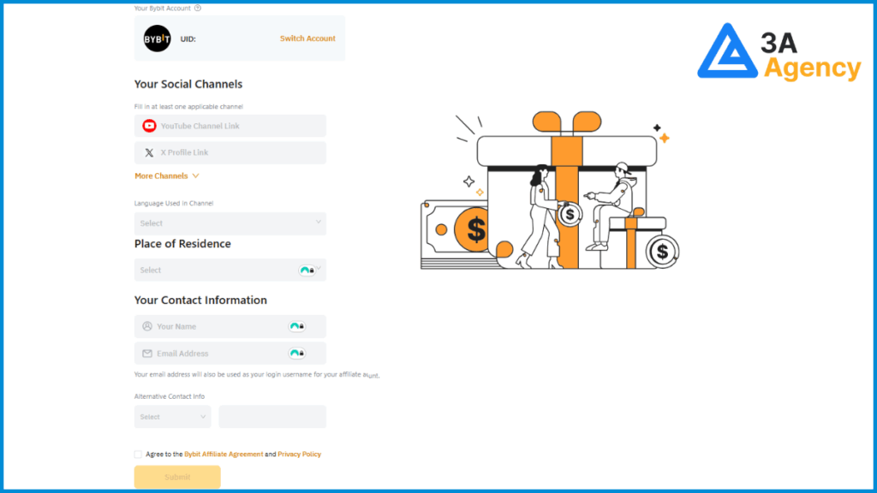Click password manager icon in Place of Residence

307,270
